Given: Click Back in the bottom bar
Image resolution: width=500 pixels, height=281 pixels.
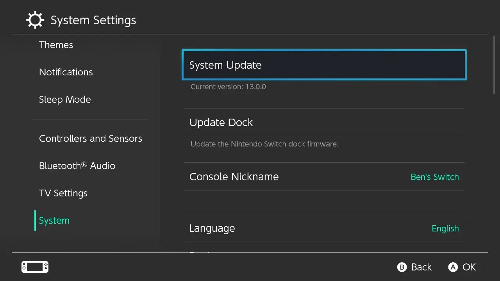Looking at the screenshot, I should (x=414, y=267).
